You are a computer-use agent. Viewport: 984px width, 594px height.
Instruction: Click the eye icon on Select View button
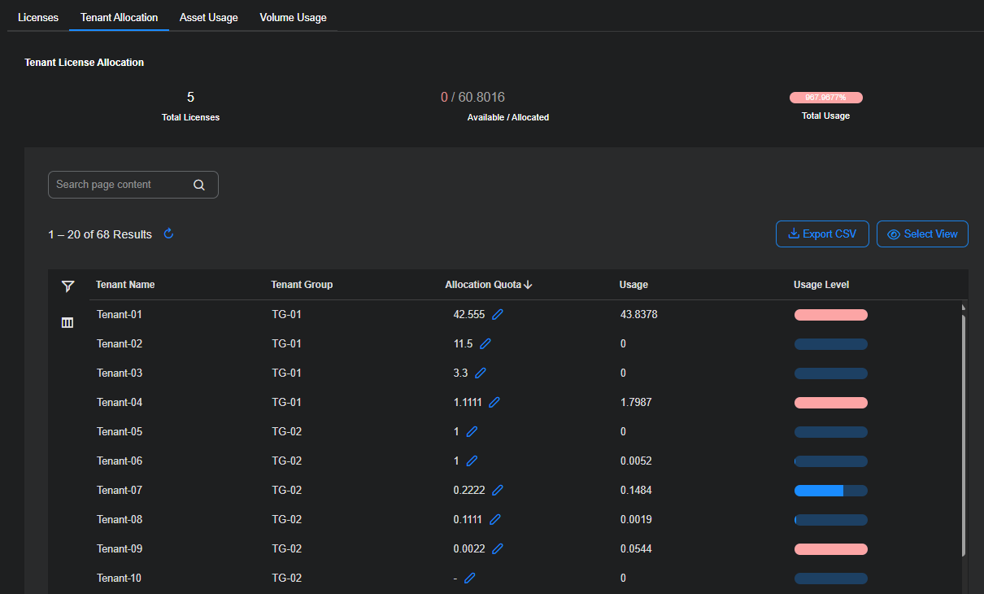tap(895, 234)
